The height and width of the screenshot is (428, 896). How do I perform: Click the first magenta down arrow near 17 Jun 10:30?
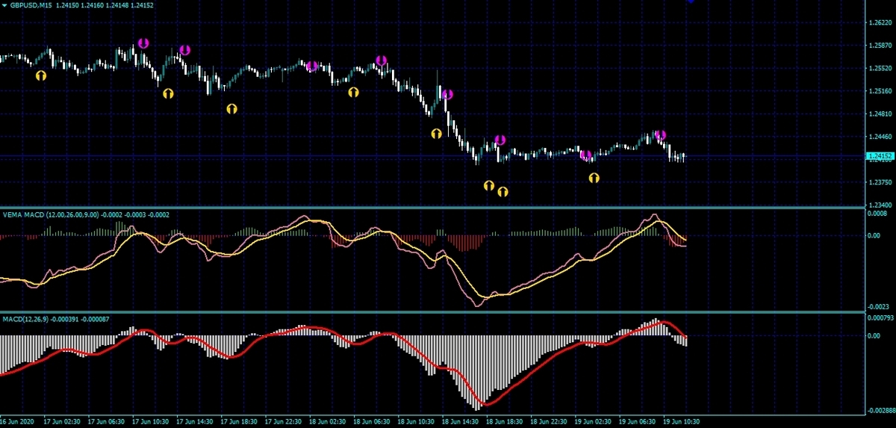[x=143, y=43]
